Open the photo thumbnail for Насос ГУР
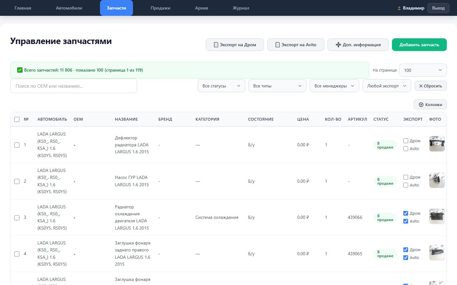This screenshot has width=457, height=285. coord(437,180)
